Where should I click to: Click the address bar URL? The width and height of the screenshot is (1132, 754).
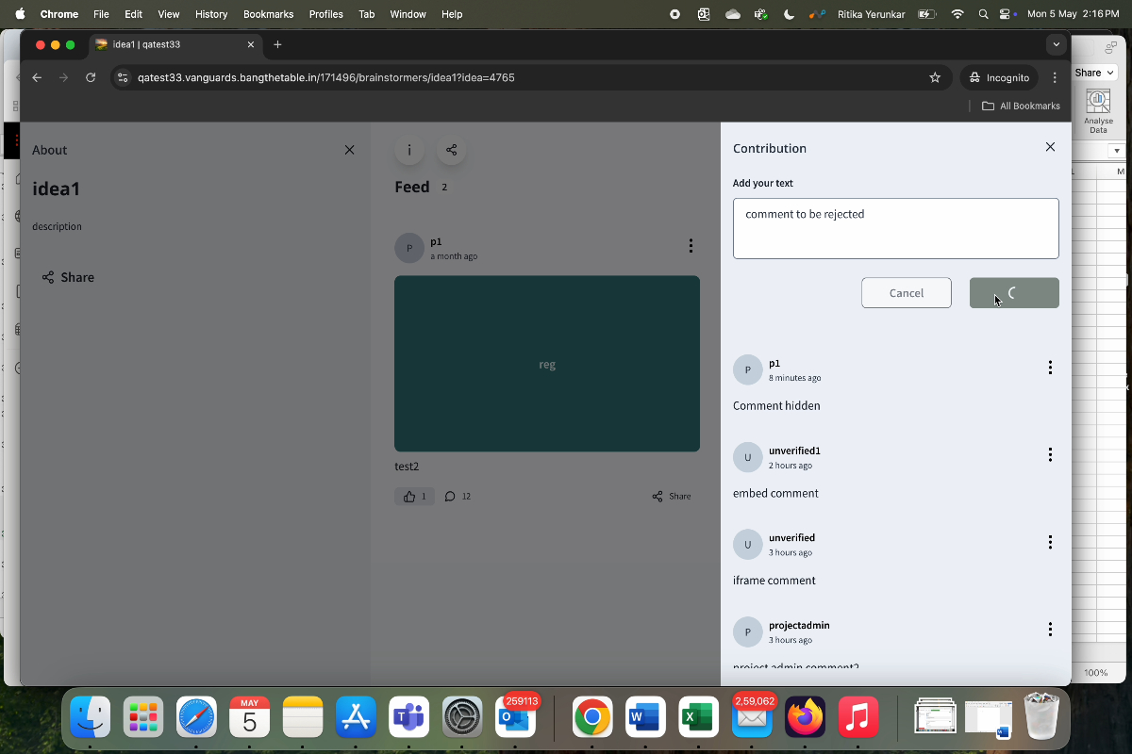(325, 77)
